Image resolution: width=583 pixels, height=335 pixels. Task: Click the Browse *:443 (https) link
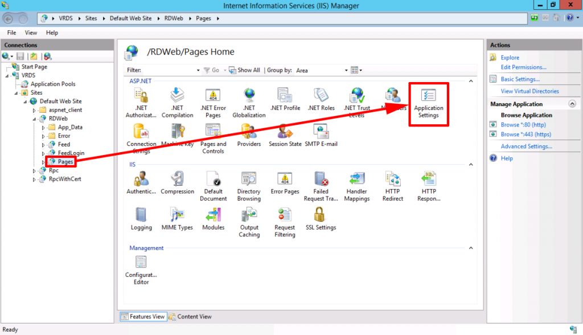point(525,134)
